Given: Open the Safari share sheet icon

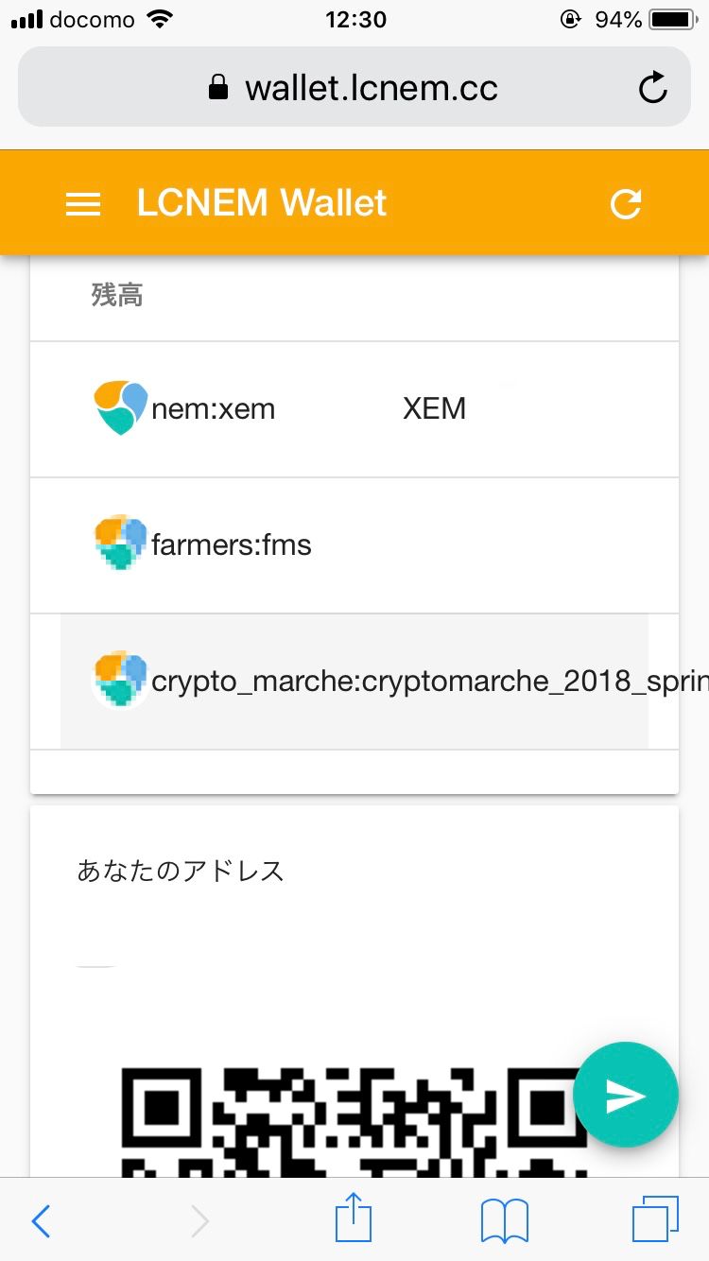Looking at the screenshot, I should 354,1219.
